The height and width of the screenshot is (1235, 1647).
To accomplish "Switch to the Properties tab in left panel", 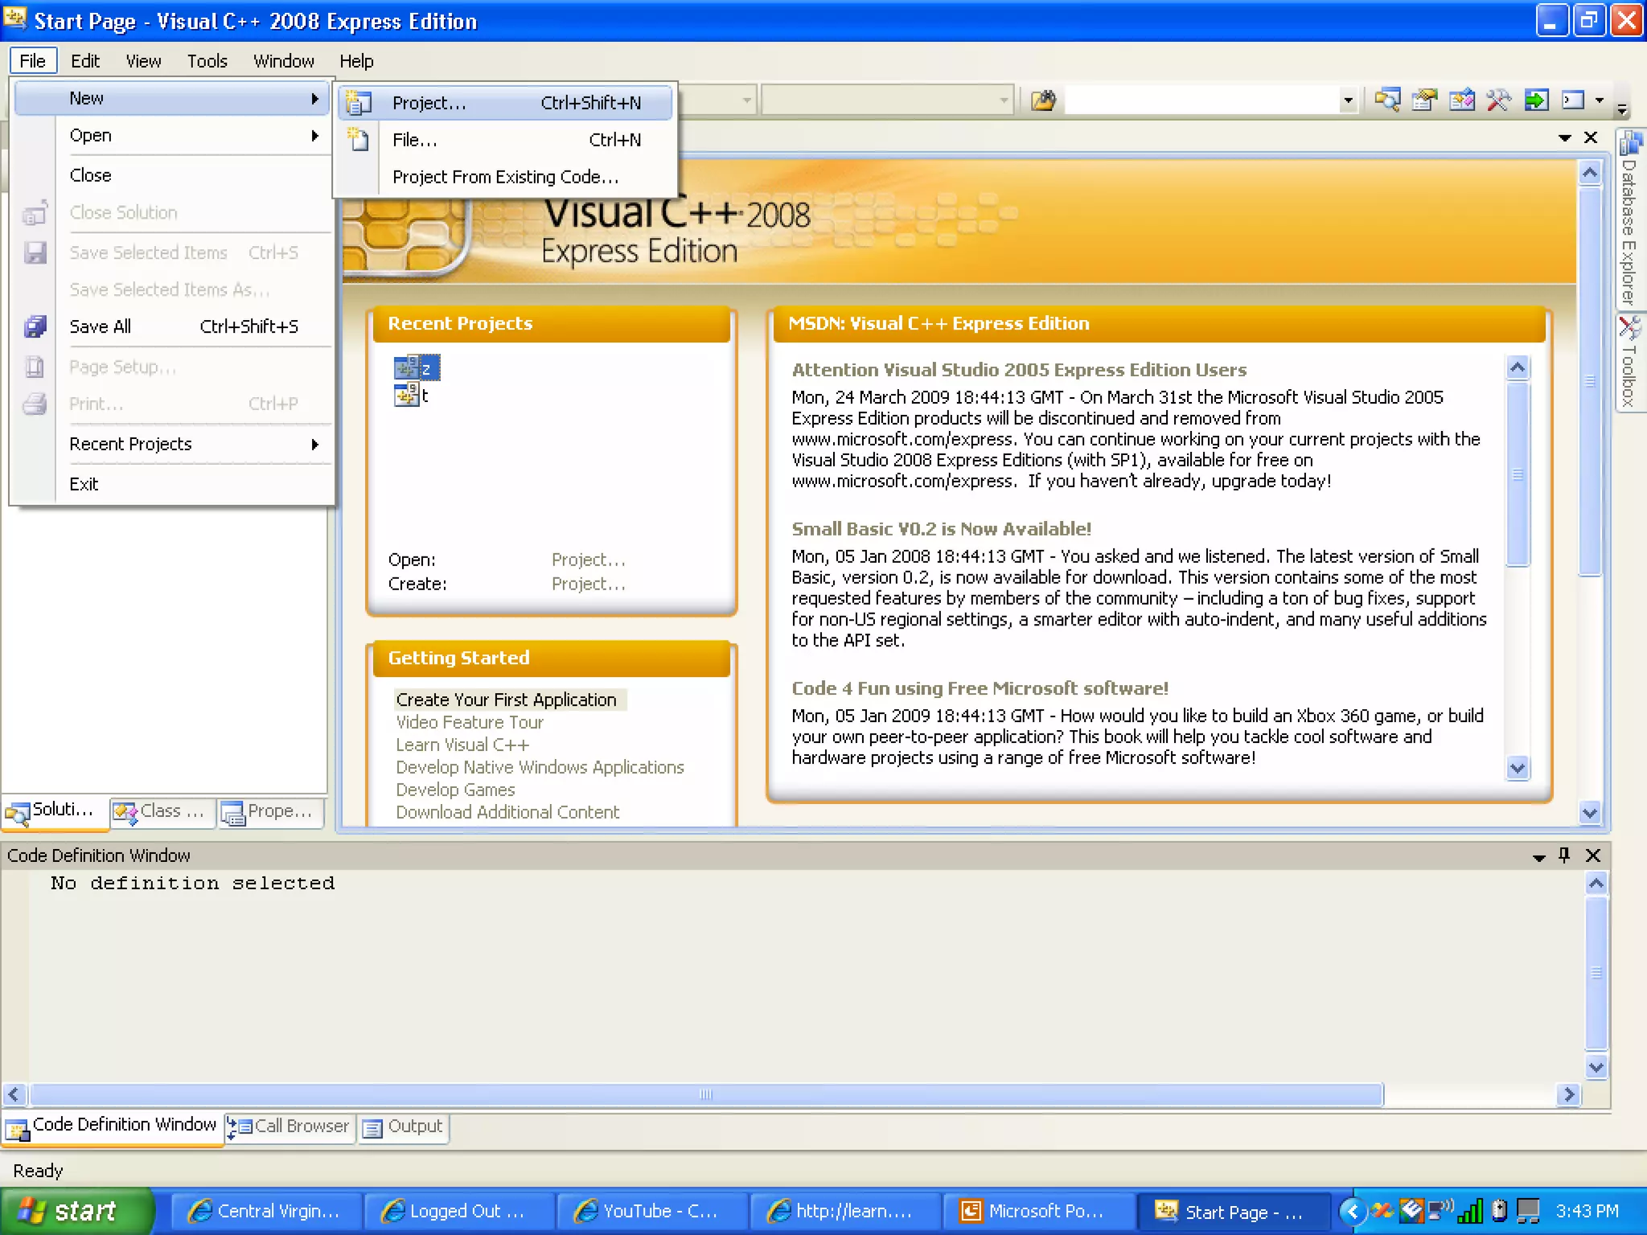I will [271, 811].
